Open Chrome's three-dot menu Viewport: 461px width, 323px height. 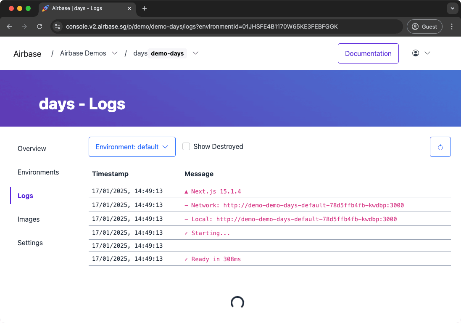coord(452,26)
